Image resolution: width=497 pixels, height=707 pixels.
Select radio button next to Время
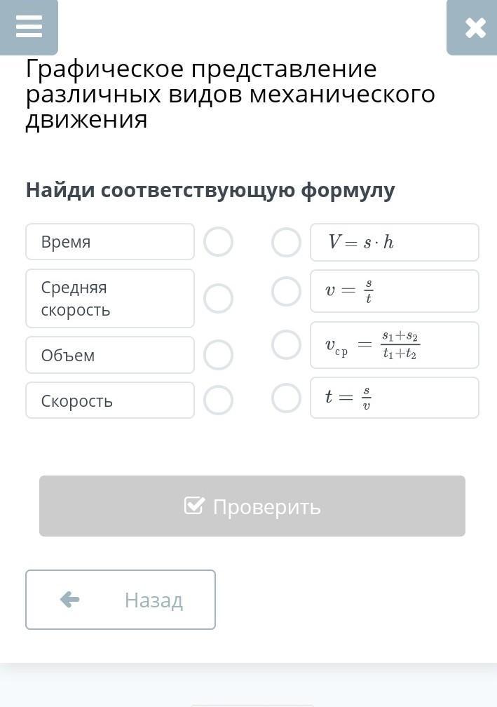(x=218, y=242)
